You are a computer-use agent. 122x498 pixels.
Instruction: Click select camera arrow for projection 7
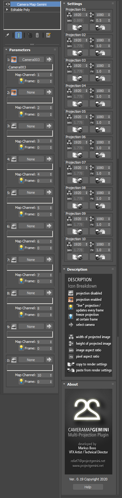tap(49, 259)
